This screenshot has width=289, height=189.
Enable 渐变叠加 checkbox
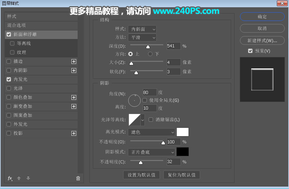pyautogui.click(x=9, y=106)
